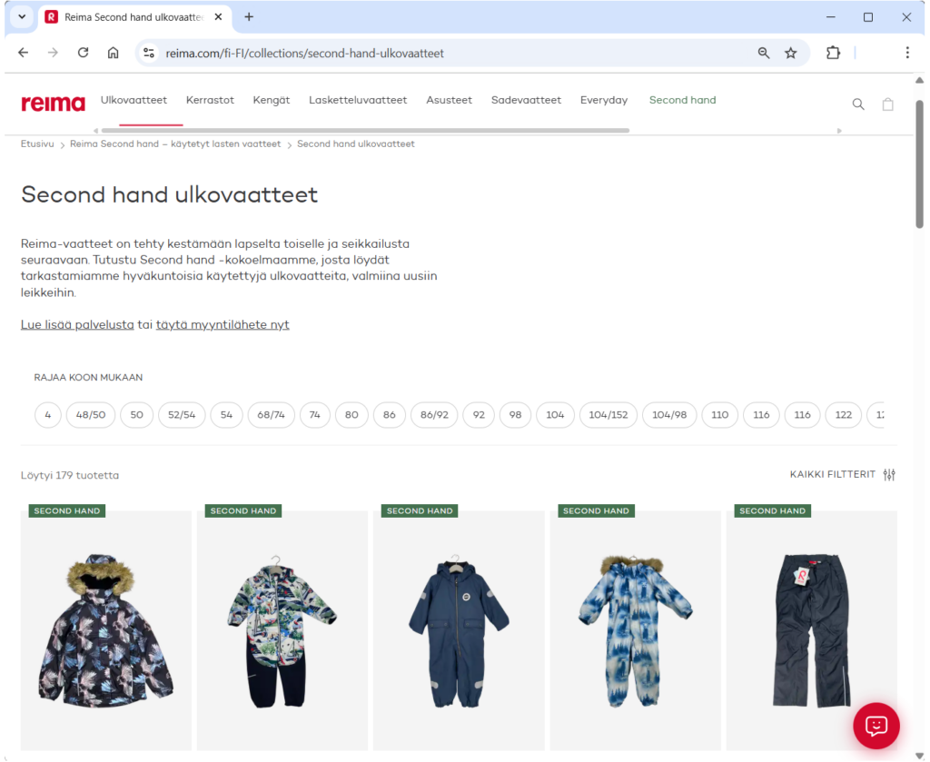
Task: Open the red chat support bubble
Action: 876,726
